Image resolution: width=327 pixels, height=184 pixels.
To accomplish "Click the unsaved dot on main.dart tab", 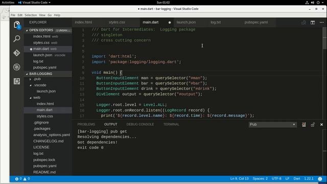I will pyautogui.click(x=170, y=22).
